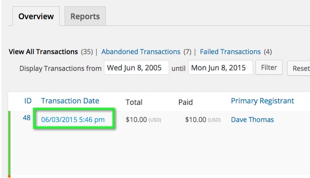Image resolution: width=310 pixels, height=178 pixels.
Task: Click the Filter button
Action: 269,67
